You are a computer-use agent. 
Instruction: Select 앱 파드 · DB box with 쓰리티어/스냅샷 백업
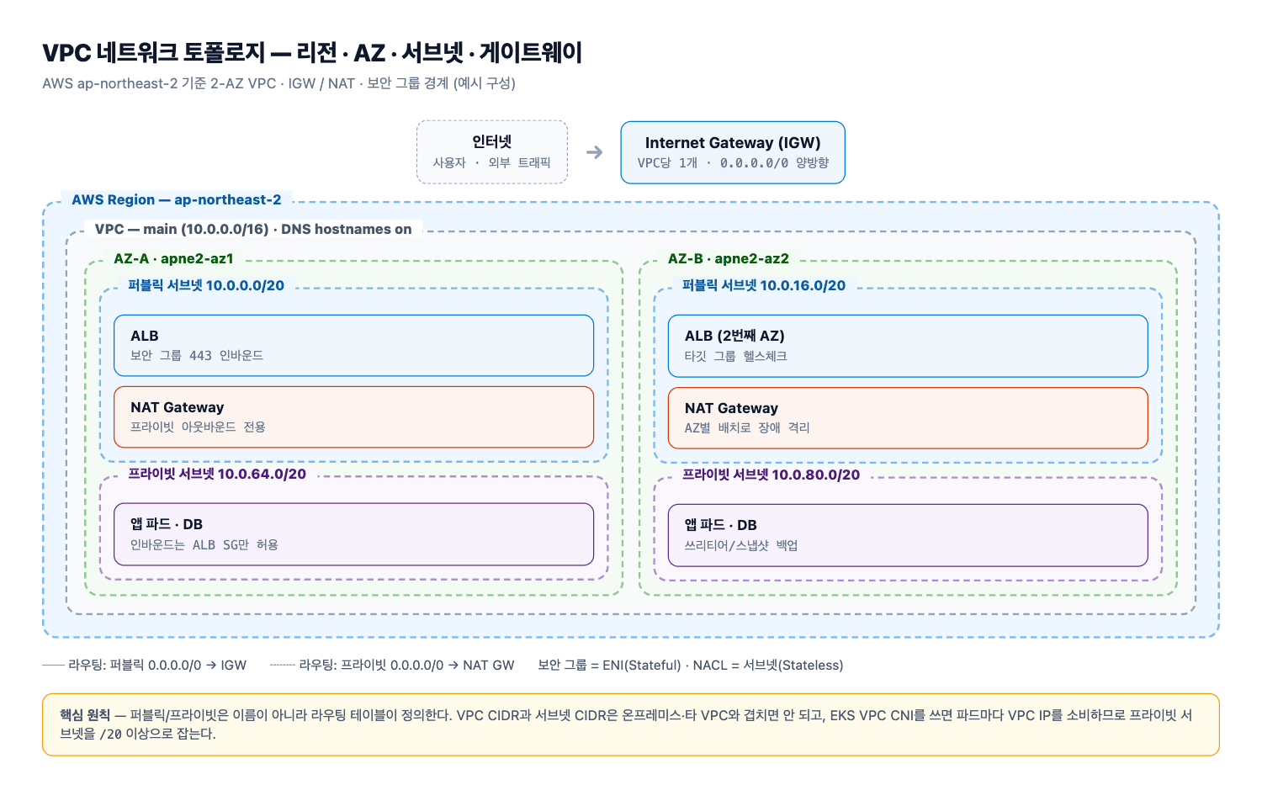[908, 535]
